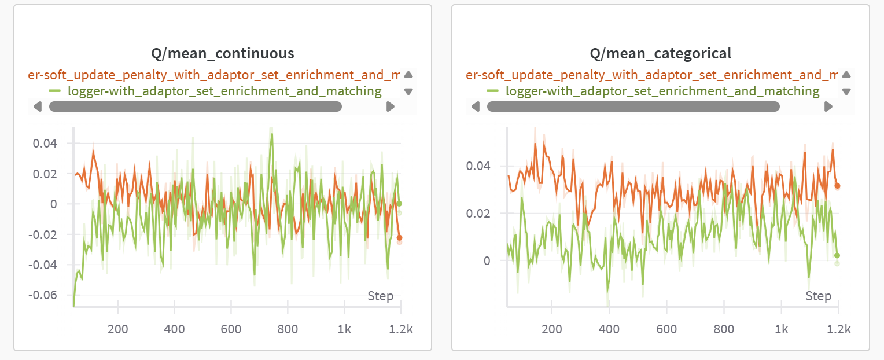884x360 pixels.
Task: Click the Q/mean_categorical chart title
Action: pyautogui.click(x=661, y=54)
